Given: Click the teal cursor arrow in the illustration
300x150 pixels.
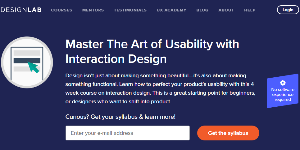Looking at the screenshot, I should (x=33, y=67).
